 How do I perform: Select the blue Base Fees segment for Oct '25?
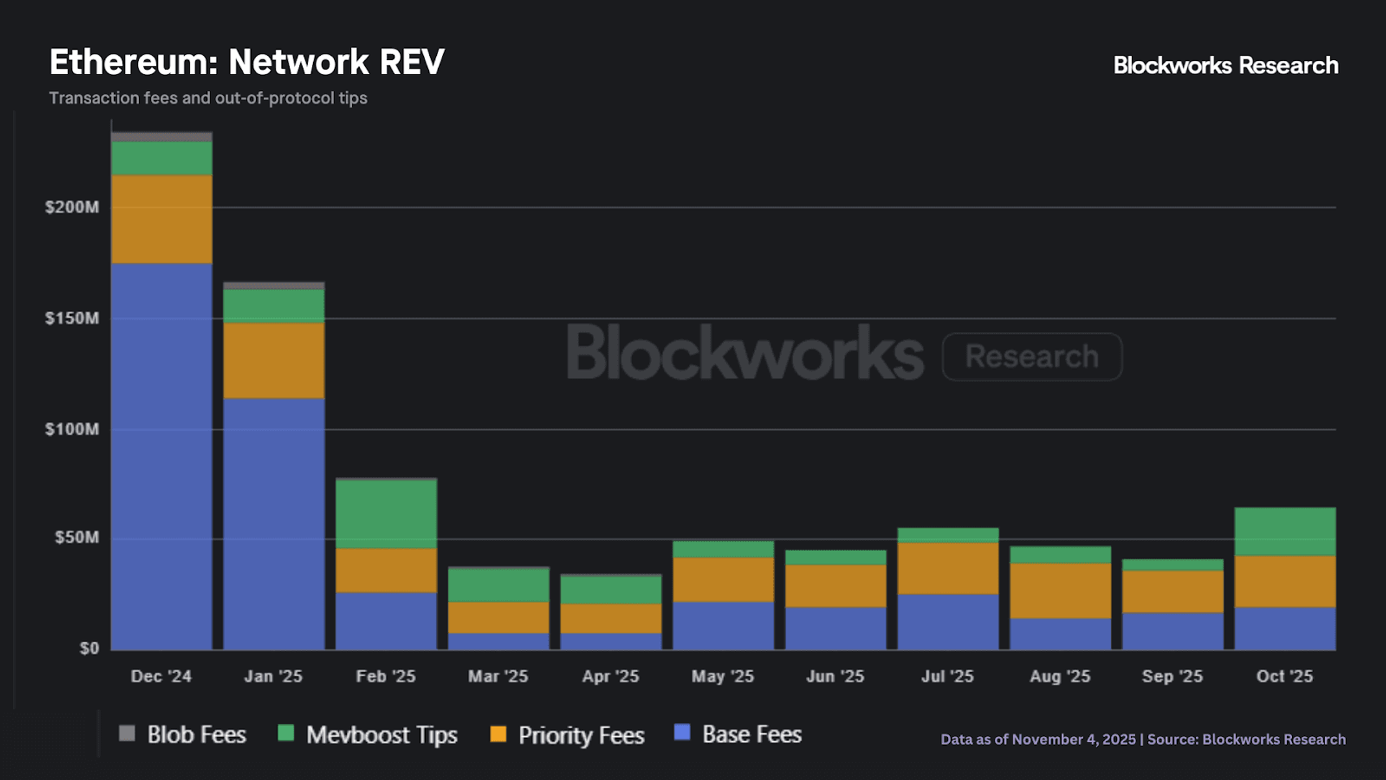1285,628
